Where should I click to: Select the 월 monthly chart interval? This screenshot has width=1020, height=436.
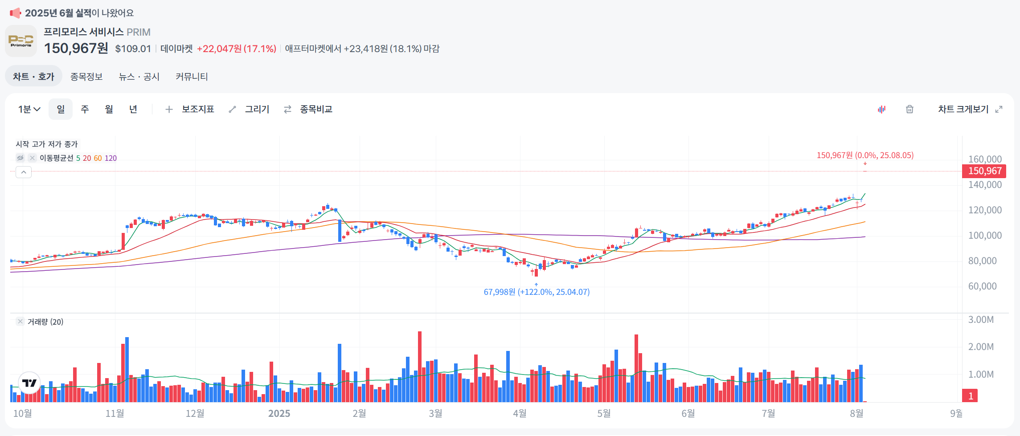109,109
